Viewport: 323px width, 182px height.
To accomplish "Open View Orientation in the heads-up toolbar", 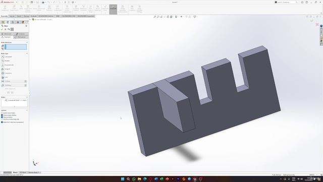I will coord(171,17).
